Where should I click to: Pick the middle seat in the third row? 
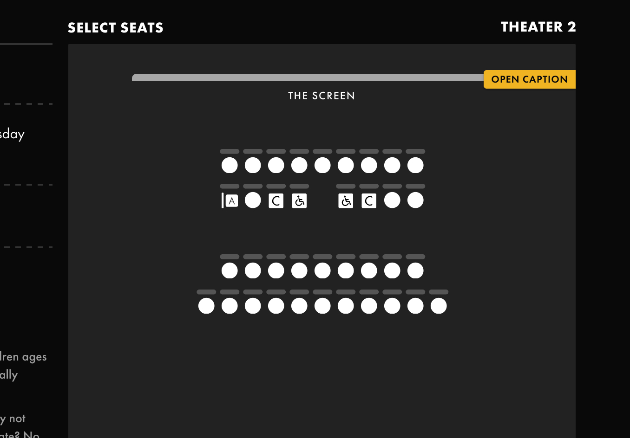click(x=322, y=271)
